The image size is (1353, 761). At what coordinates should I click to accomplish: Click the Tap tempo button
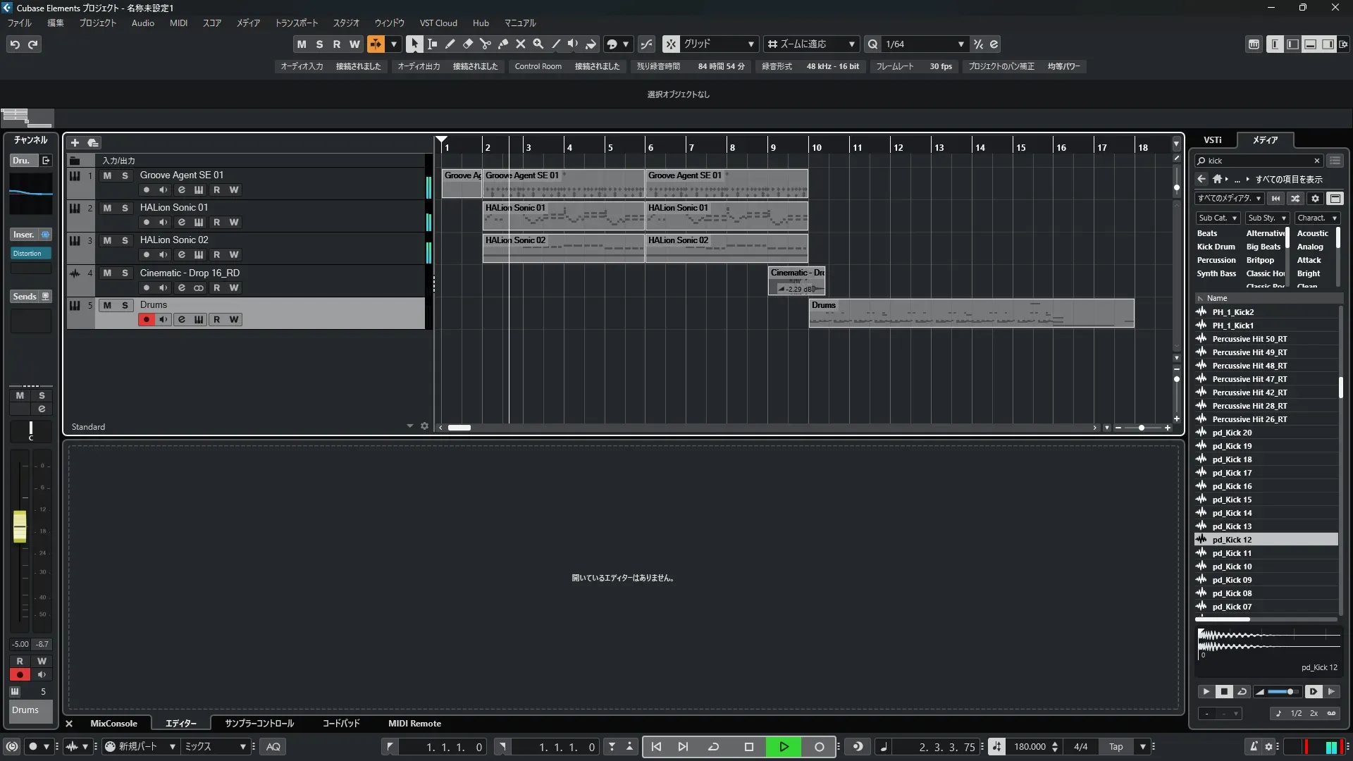(1116, 747)
